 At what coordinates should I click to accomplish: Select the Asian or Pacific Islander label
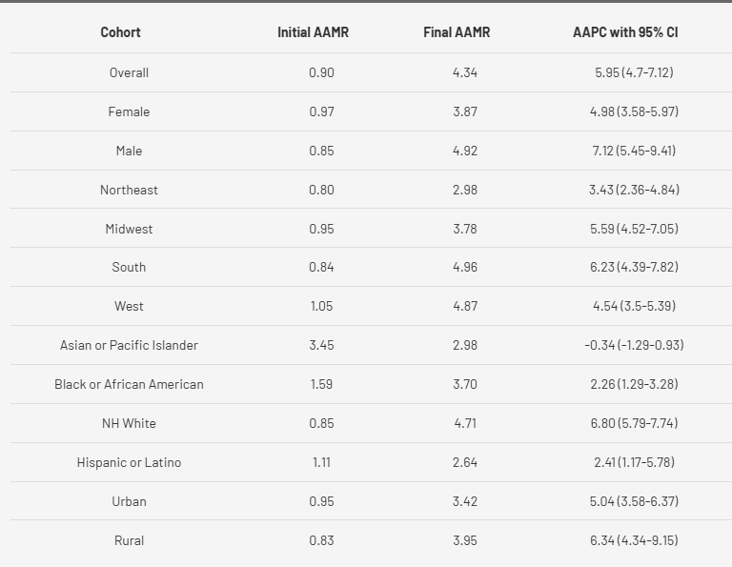(x=129, y=345)
